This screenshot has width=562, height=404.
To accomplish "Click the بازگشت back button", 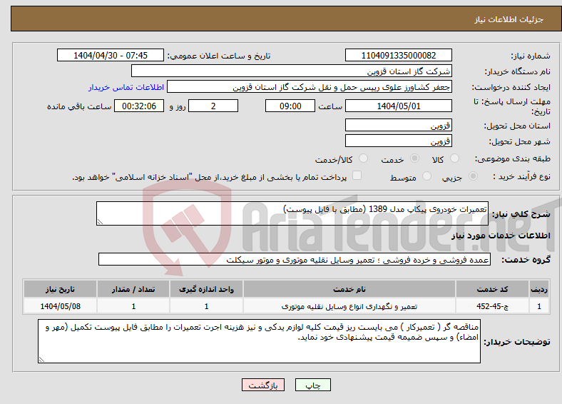I will point(262,385).
